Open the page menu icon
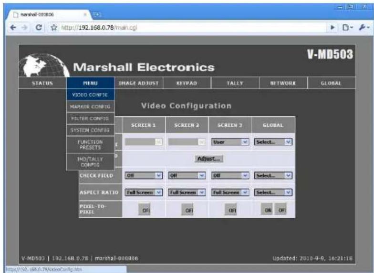 347,28
